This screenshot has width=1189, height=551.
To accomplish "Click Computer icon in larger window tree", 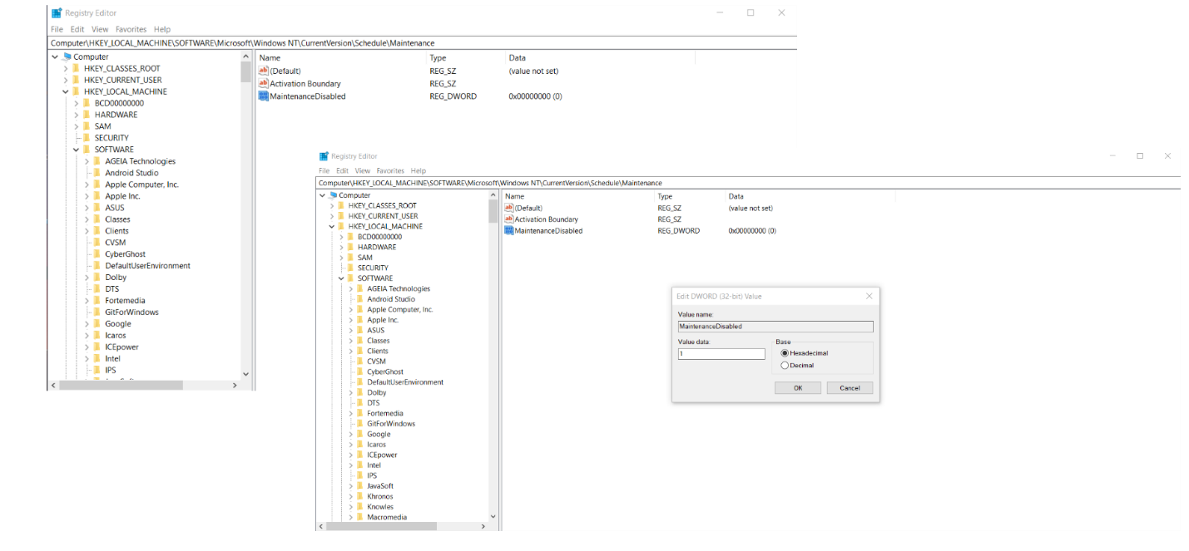I will click(x=333, y=195).
